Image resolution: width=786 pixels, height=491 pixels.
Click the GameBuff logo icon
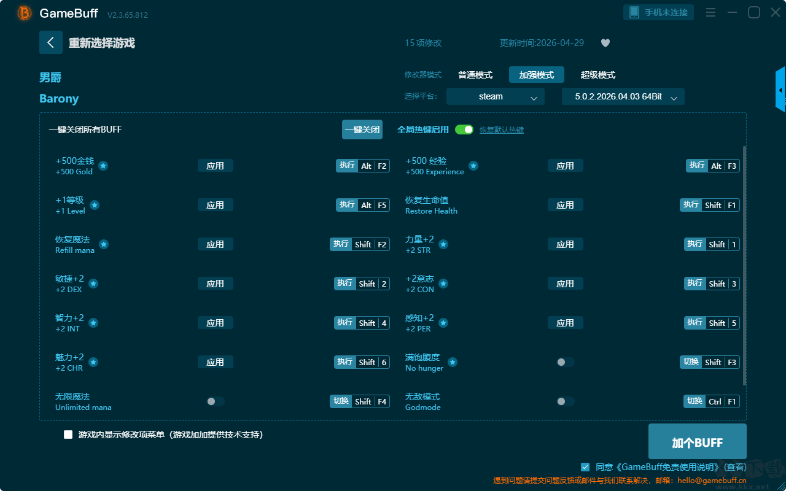[x=25, y=13]
